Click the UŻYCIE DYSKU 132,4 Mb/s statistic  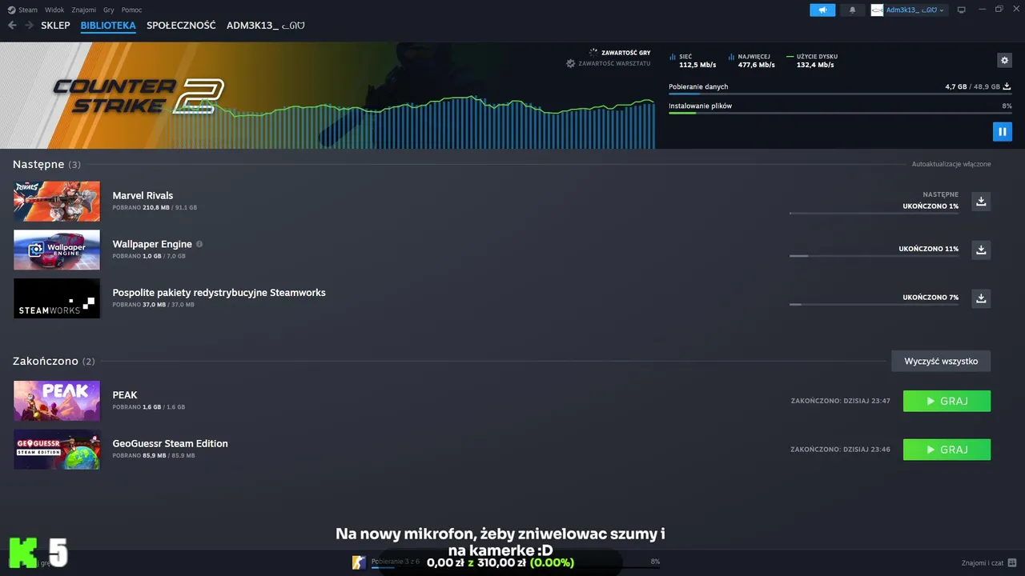click(812, 61)
